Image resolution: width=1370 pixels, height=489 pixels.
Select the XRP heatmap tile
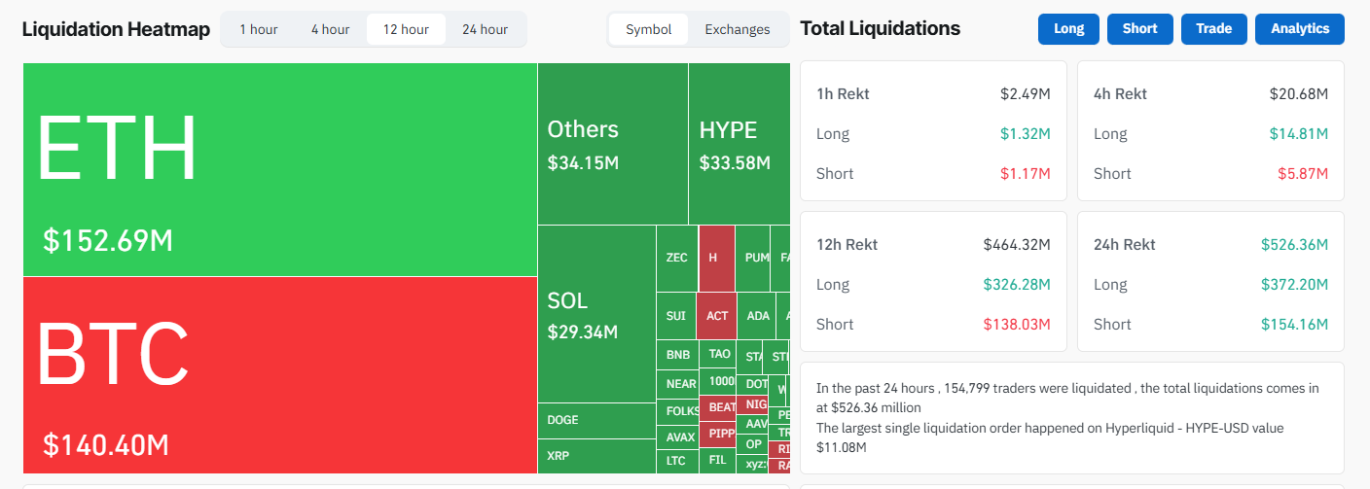coord(595,456)
